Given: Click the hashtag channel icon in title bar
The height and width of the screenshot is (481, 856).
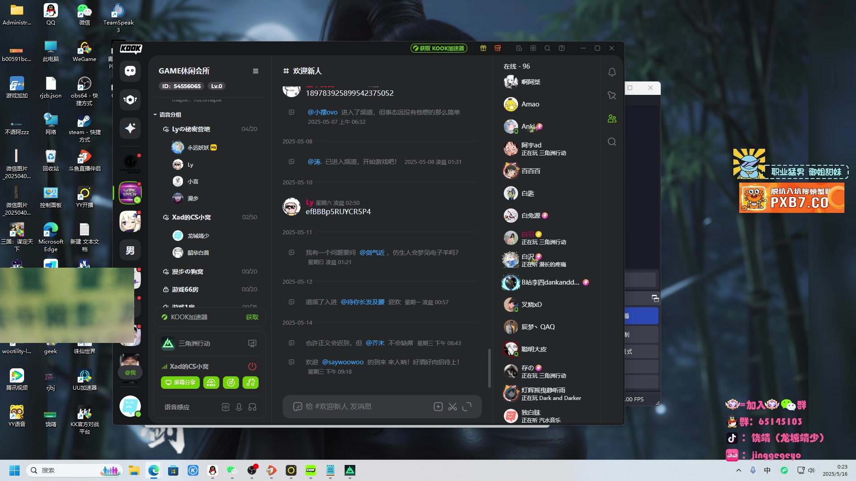Looking at the screenshot, I should [533, 48].
